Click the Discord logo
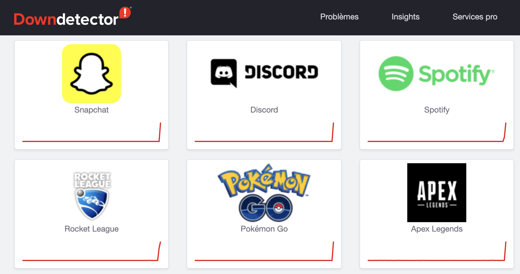520x274 pixels. pyautogui.click(x=264, y=73)
